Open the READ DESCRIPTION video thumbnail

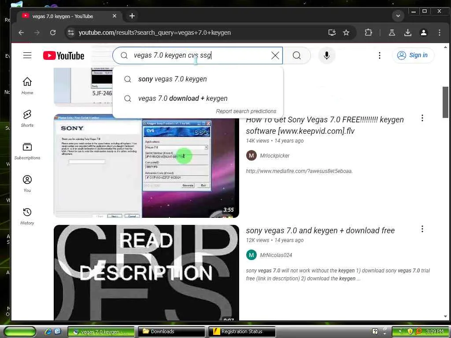[146, 272]
